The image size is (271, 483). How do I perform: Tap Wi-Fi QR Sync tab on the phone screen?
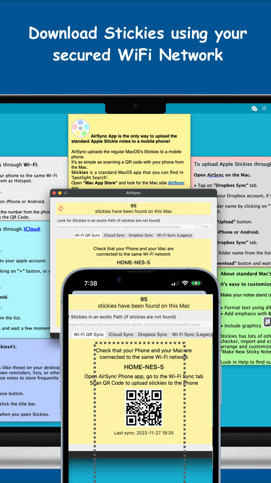(x=89, y=335)
